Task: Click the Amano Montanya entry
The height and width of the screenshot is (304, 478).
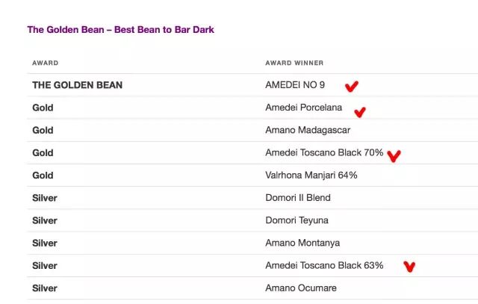Action: 302,243
